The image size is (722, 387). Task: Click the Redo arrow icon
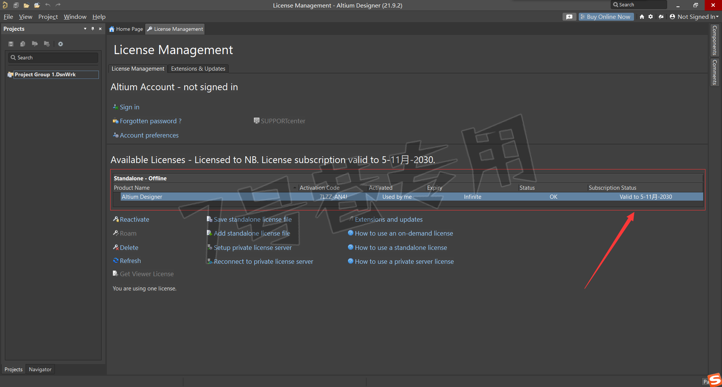tap(58, 5)
